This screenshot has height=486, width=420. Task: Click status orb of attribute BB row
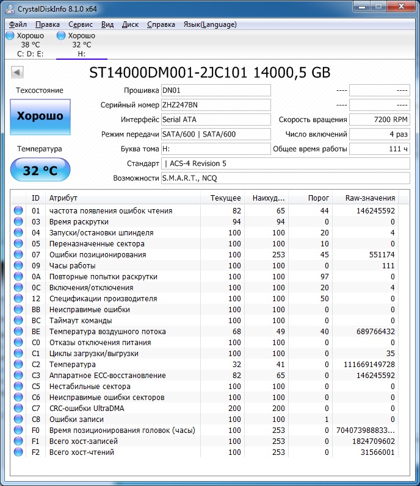(18, 309)
